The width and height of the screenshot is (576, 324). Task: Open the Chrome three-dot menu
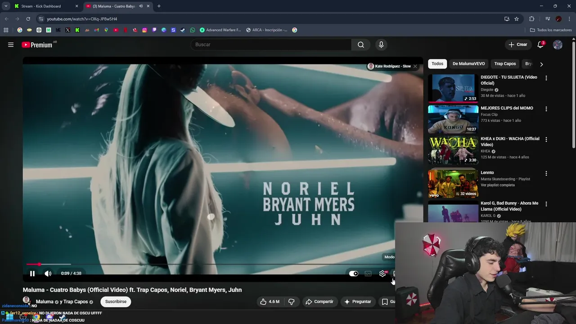pos(570,19)
